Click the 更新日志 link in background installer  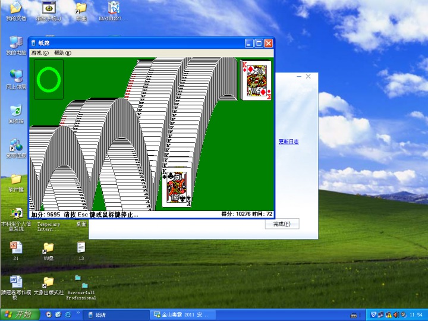288,141
